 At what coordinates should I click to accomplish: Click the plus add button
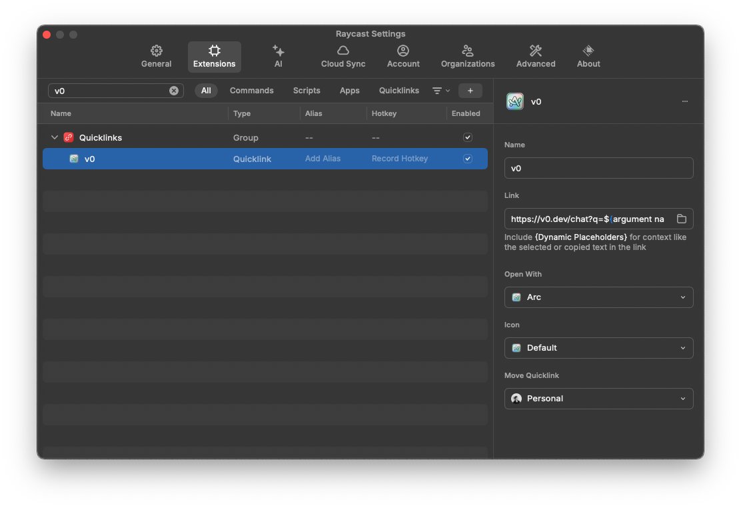[x=470, y=91]
